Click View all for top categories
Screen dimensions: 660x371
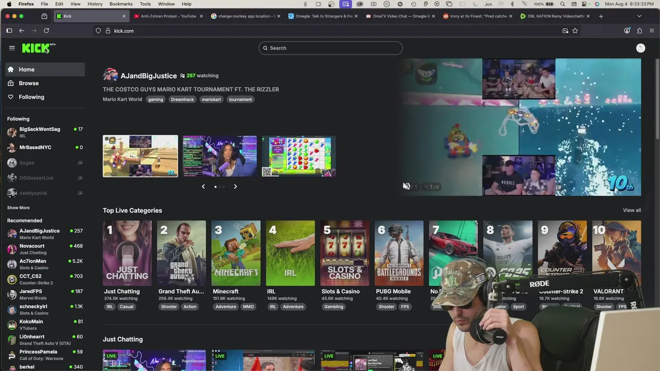point(632,210)
